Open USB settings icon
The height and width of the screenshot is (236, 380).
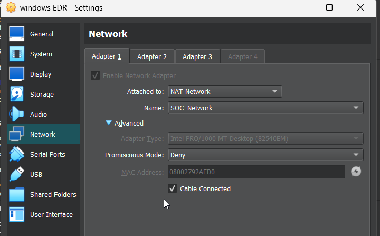click(17, 175)
